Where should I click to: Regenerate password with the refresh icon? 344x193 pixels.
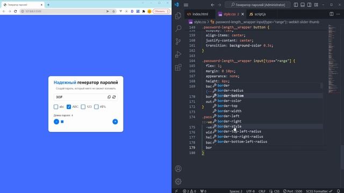click(114, 97)
